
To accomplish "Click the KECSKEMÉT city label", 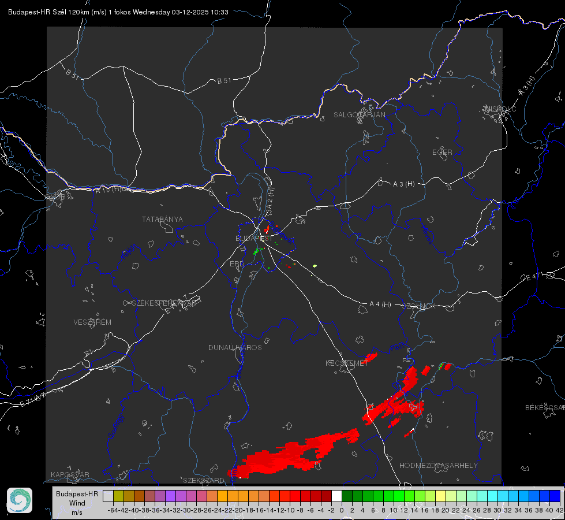I will click(x=347, y=363).
